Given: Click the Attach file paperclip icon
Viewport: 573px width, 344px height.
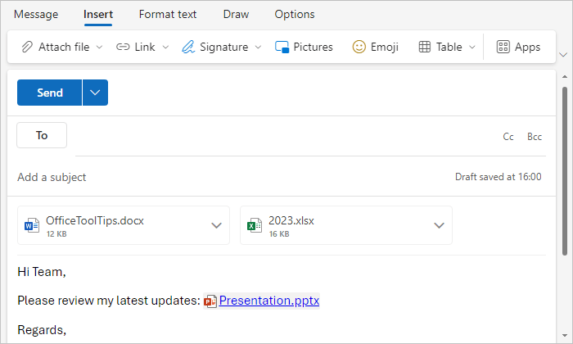Looking at the screenshot, I should (27, 47).
